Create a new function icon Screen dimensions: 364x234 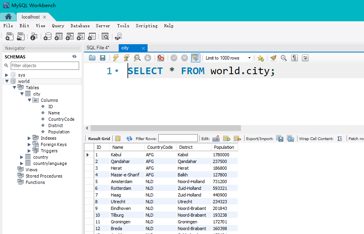[x=92, y=36]
